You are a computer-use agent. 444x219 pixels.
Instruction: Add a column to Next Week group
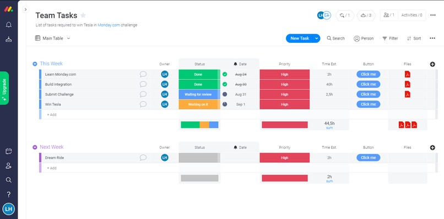pos(432,147)
